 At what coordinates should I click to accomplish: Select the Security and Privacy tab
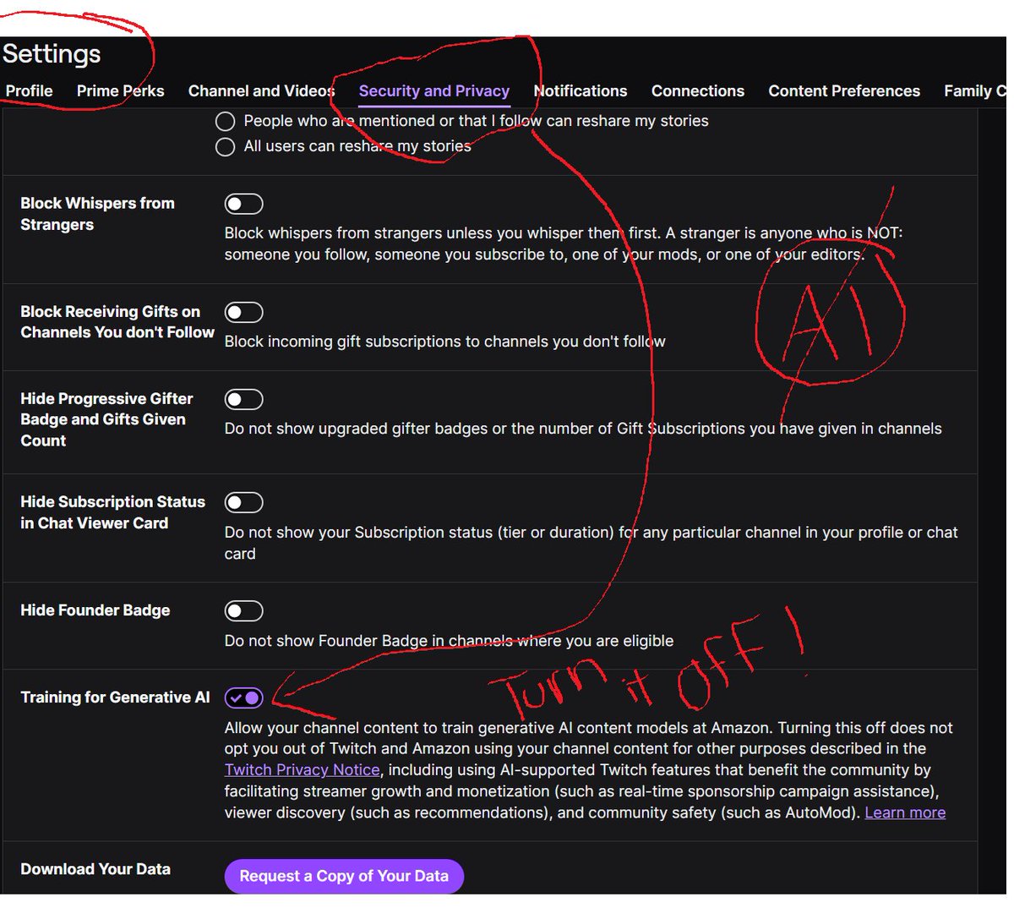click(434, 90)
